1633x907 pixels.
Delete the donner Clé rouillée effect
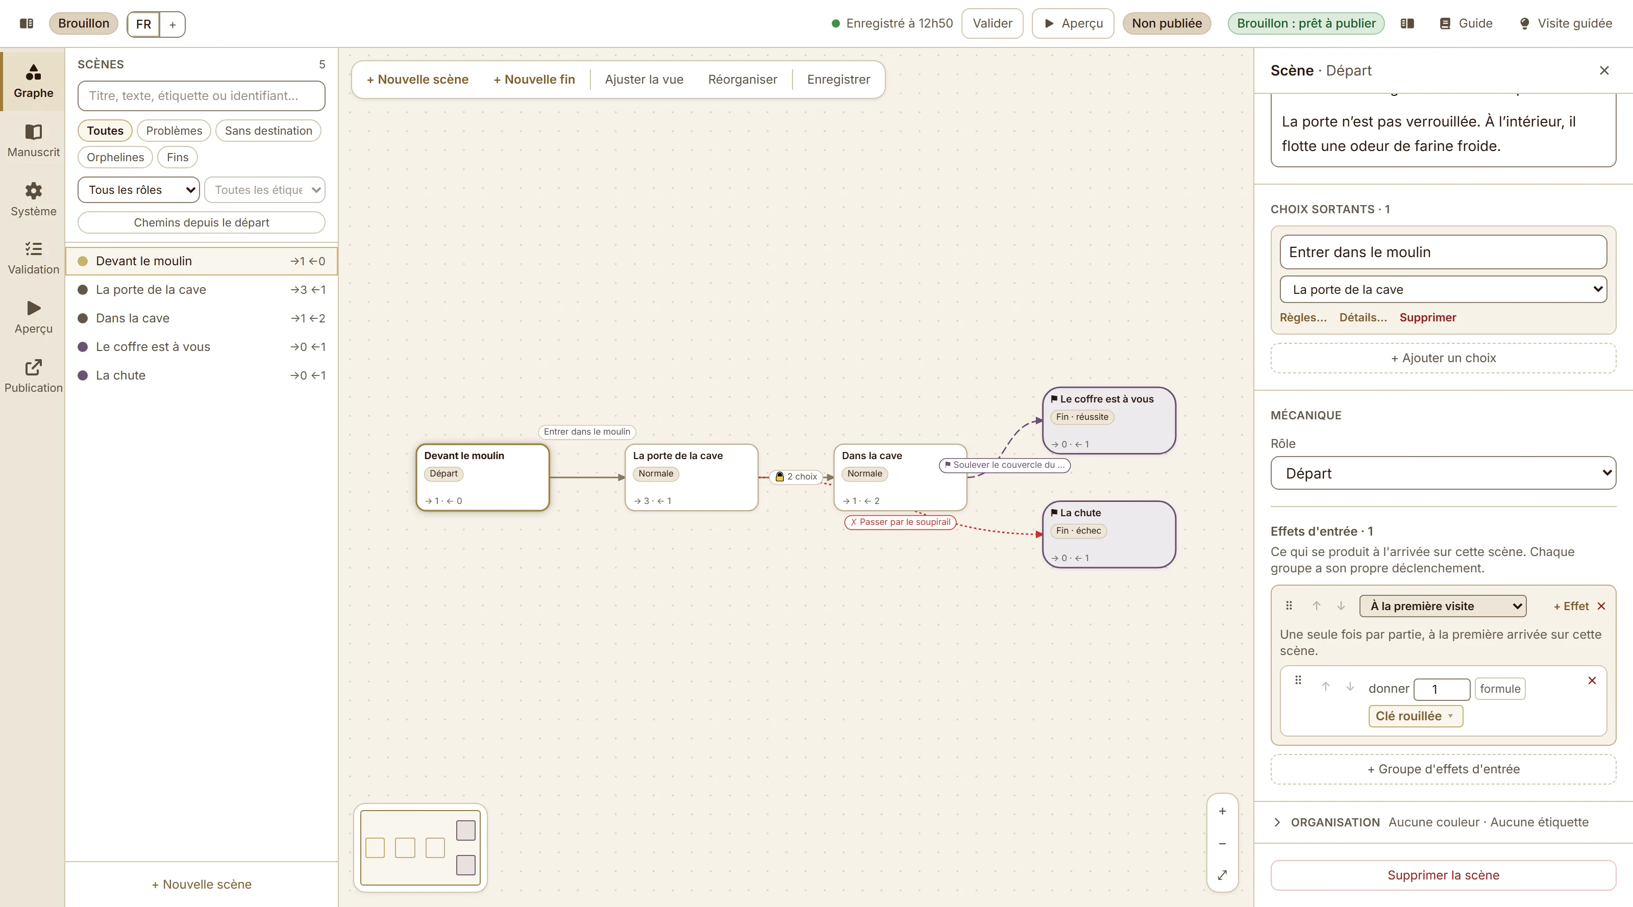[x=1592, y=680]
